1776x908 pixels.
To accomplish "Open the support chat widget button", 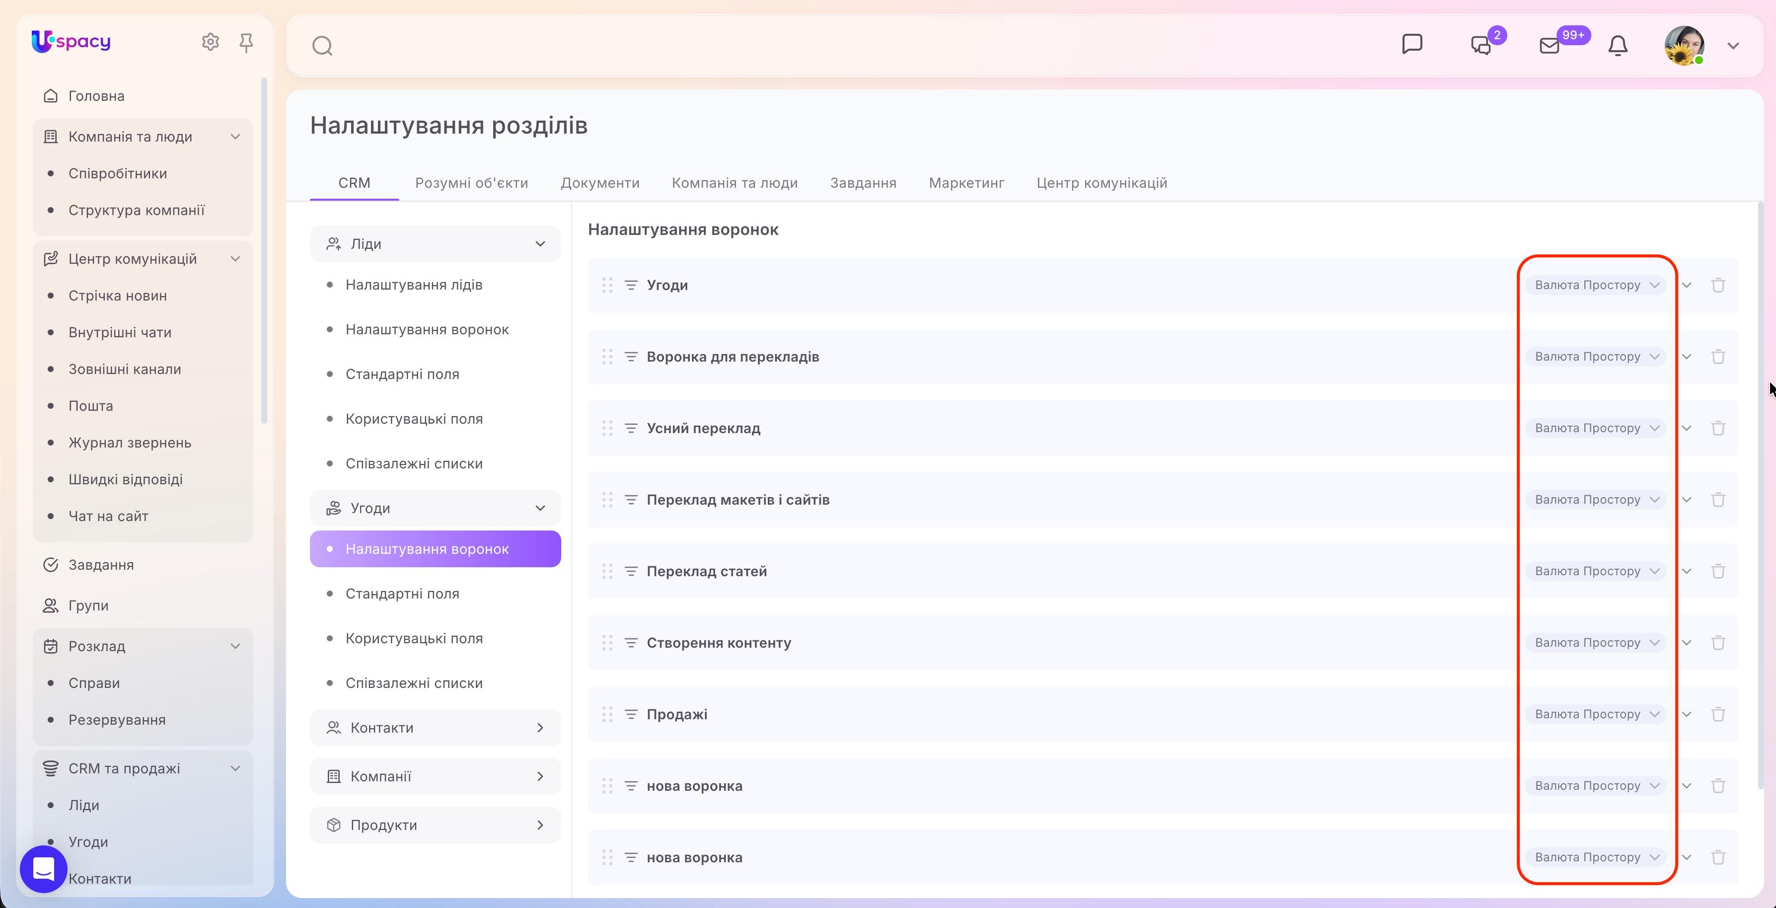I will [43, 869].
